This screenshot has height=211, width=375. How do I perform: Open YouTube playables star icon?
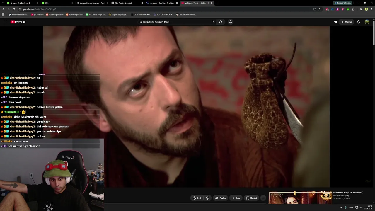(335, 22)
